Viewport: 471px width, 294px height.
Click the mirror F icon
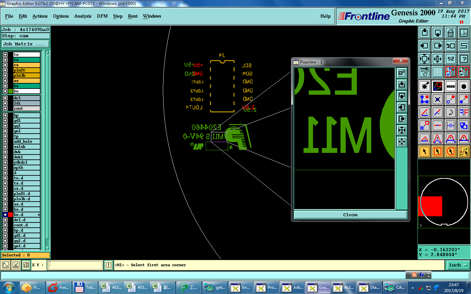(464, 112)
